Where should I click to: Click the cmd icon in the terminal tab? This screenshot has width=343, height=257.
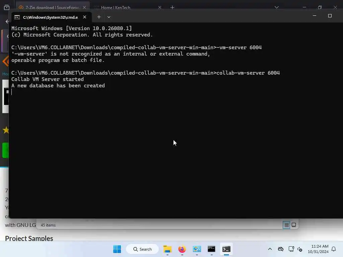[x=17, y=17]
